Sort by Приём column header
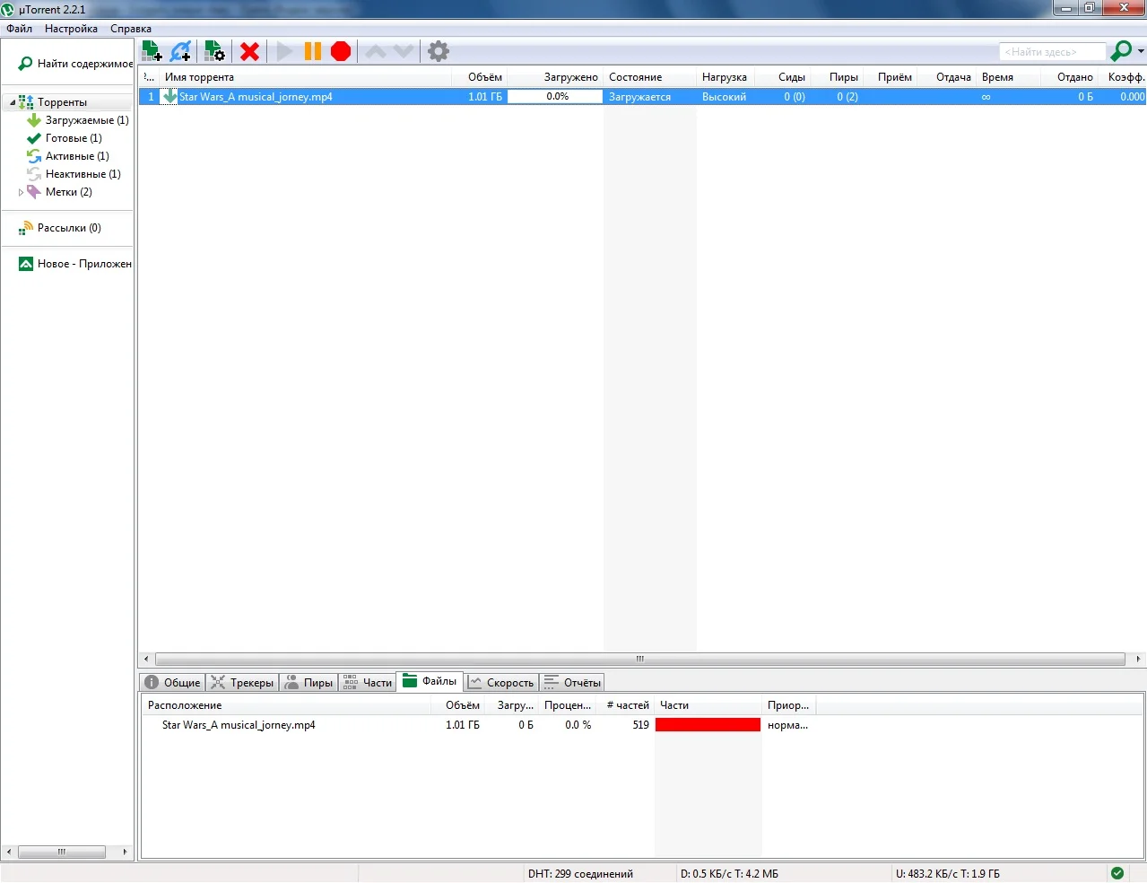 pyautogui.click(x=891, y=77)
